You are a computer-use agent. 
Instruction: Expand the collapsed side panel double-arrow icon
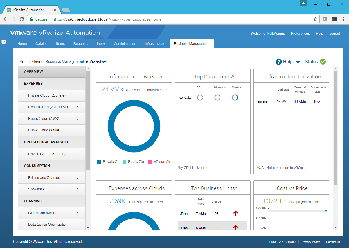coord(4,42)
